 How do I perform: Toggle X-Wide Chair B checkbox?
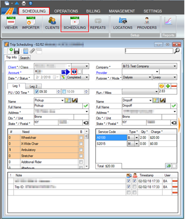coord(81,143)
